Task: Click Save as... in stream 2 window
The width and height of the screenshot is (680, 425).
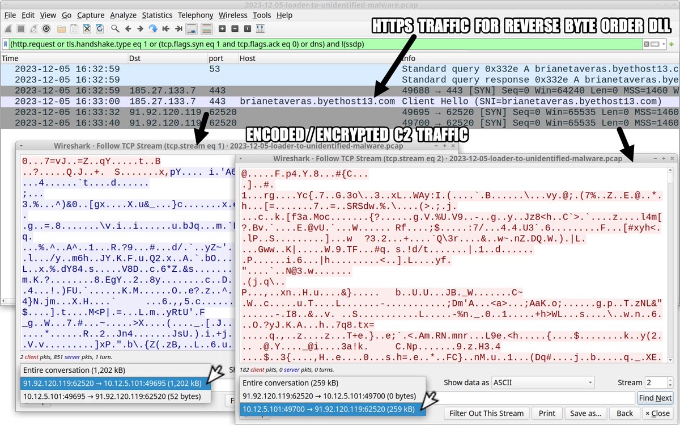Action: [585, 413]
